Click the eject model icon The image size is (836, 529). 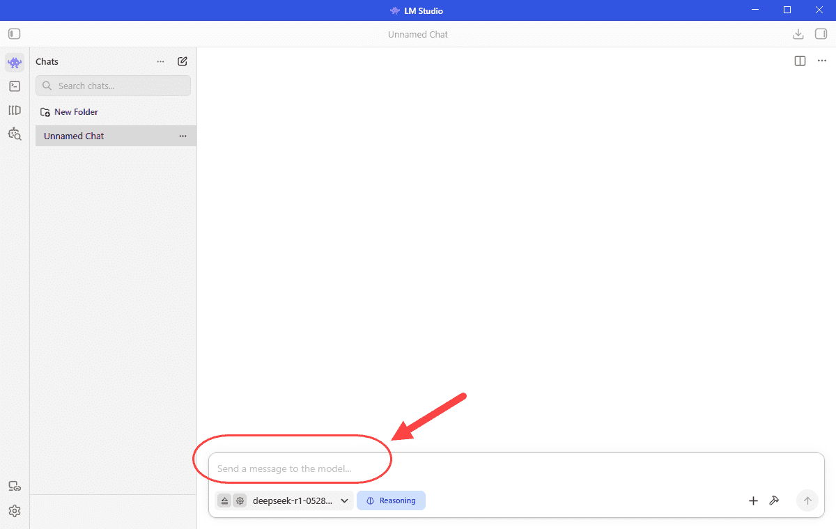224,500
